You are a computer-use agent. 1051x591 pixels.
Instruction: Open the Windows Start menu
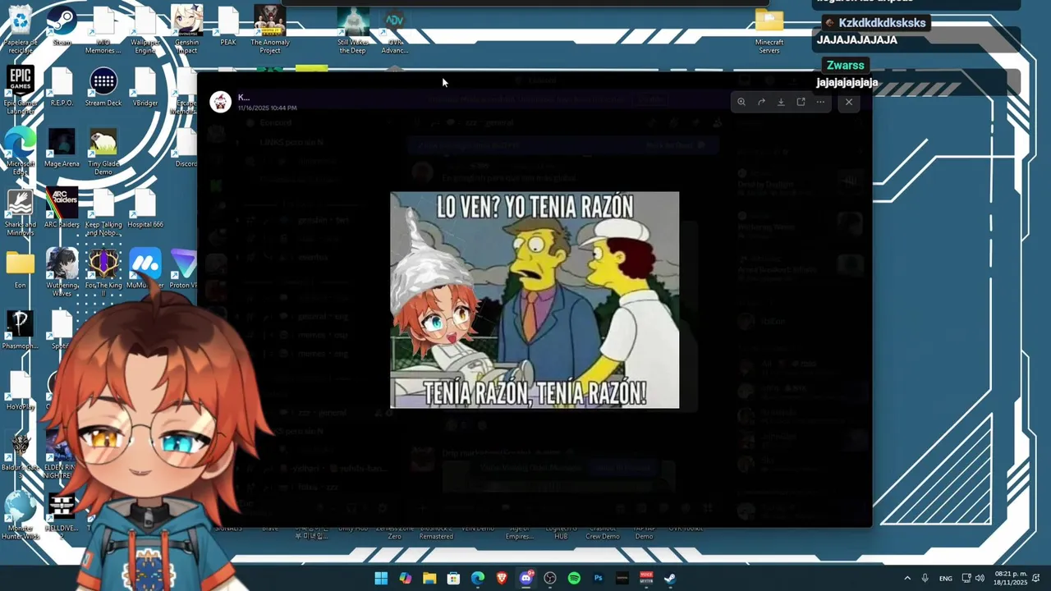[x=381, y=578]
